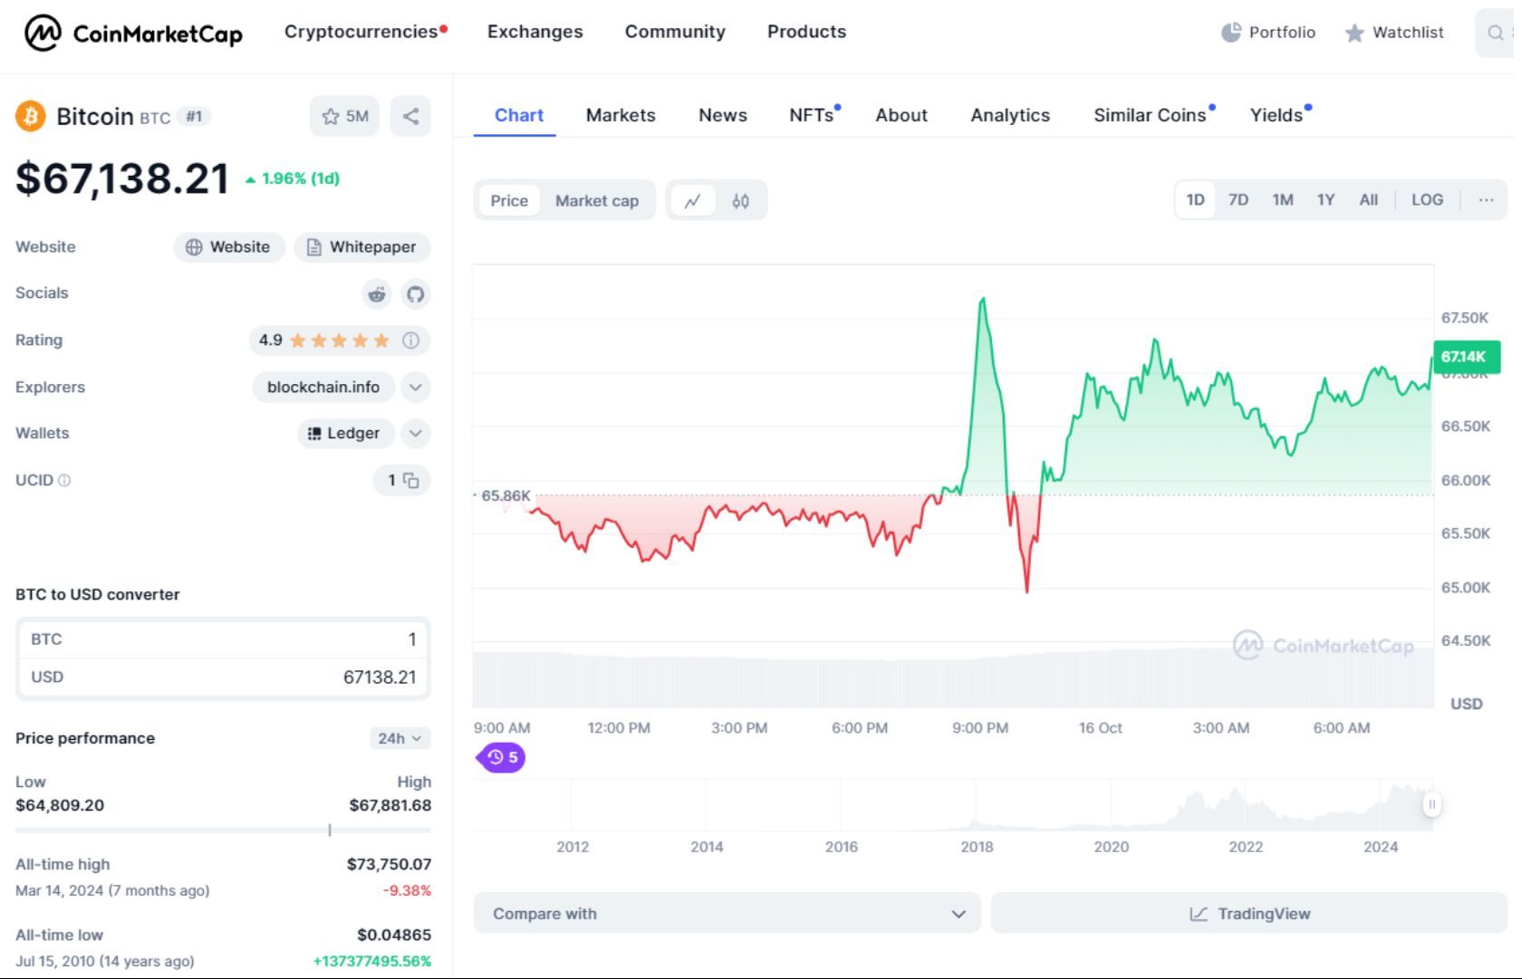The height and width of the screenshot is (979, 1522).
Task: Open the Portfolio icon in the header
Action: pos(1230,32)
